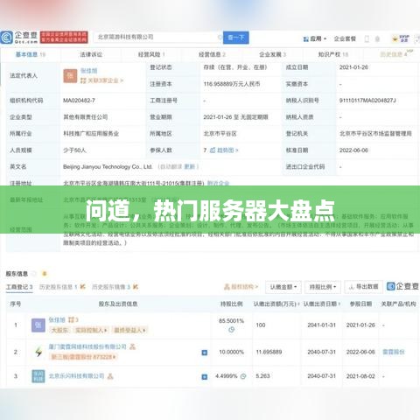Click 北京乐闪科技 logo thumbnail

point(38,376)
